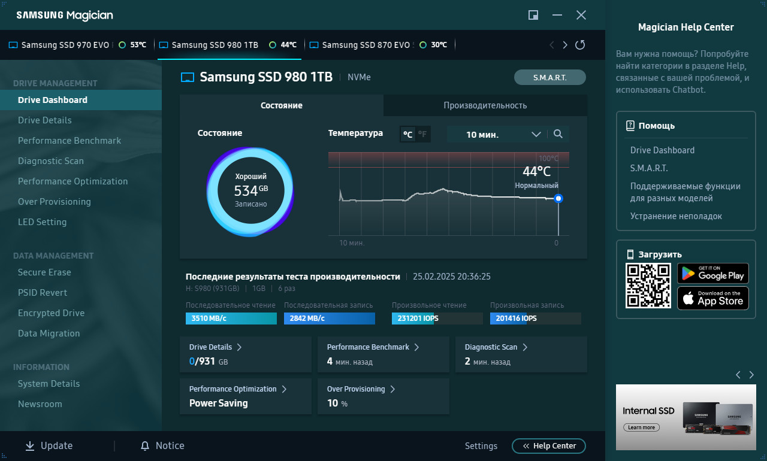The width and height of the screenshot is (767, 461).
Task: Click the phone icon beside Загрузить
Action: (630, 254)
